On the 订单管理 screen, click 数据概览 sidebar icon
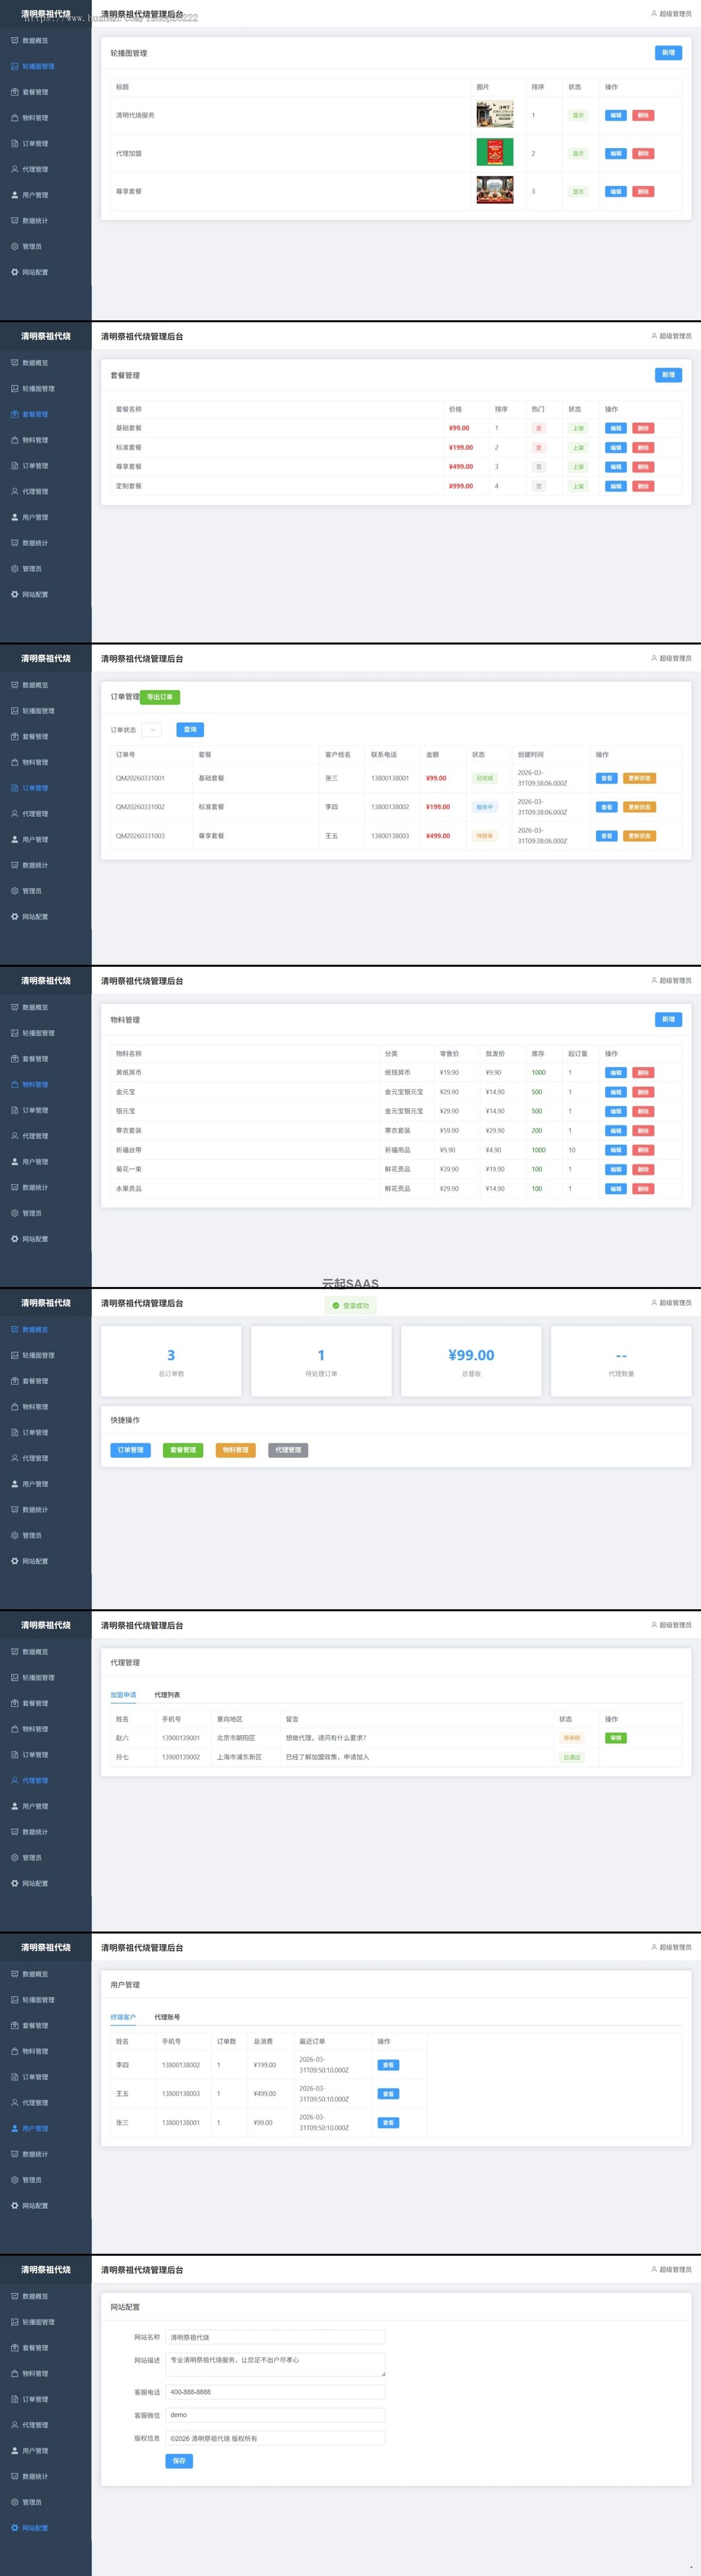Image resolution: width=701 pixels, height=2576 pixels. tap(14, 685)
